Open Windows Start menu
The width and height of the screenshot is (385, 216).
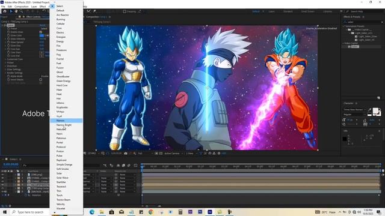coord(5,212)
